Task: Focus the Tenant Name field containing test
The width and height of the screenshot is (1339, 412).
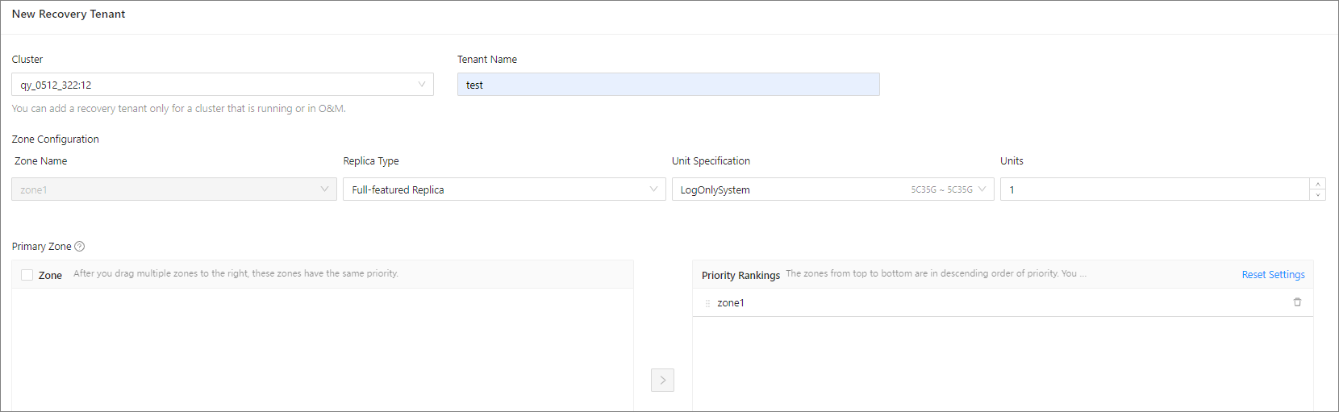Action: click(x=668, y=85)
